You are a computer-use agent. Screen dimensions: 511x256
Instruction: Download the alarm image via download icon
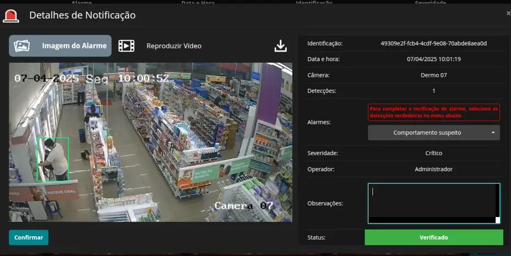pyautogui.click(x=281, y=46)
